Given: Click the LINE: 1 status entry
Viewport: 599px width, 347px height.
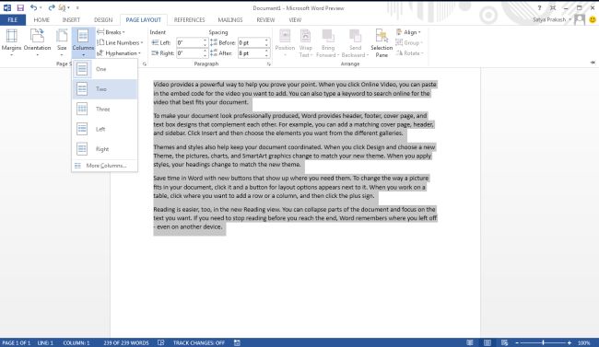Looking at the screenshot, I should (45, 342).
